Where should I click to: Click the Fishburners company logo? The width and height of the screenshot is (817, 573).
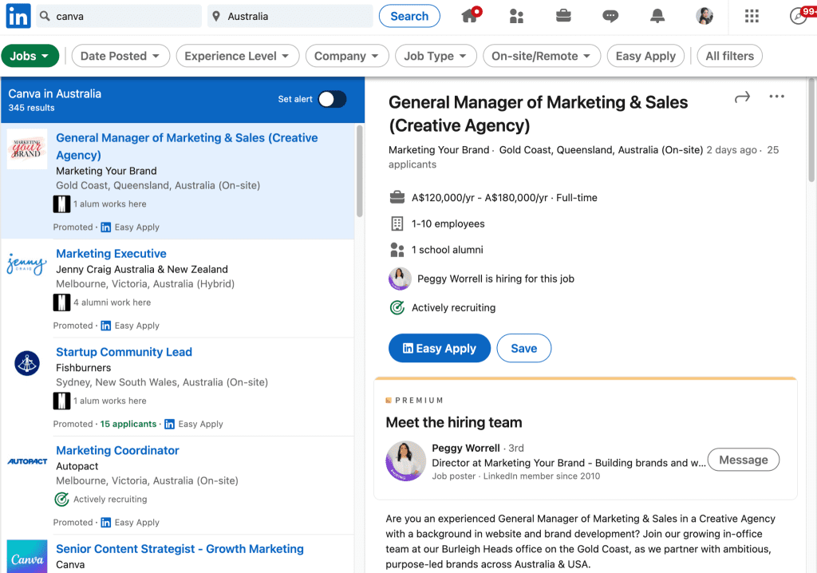tap(27, 363)
